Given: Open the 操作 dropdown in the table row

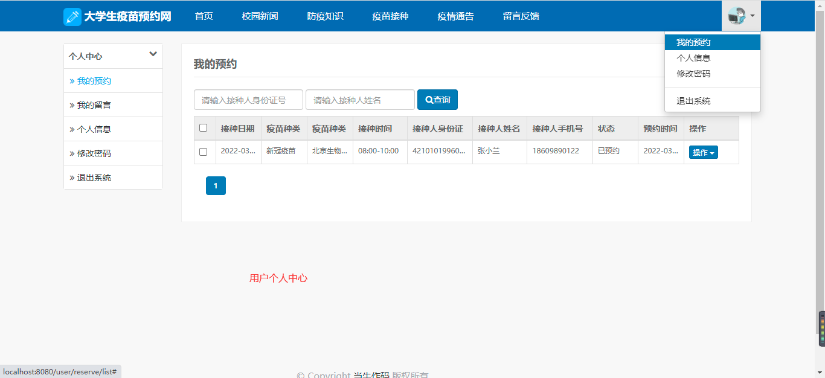Looking at the screenshot, I should coord(703,153).
